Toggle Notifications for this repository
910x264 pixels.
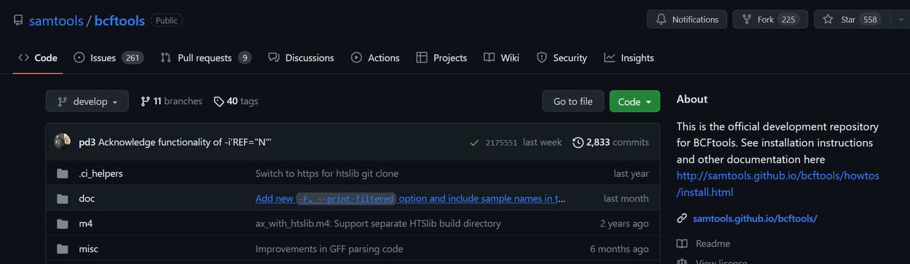click(x=686, y=20)
